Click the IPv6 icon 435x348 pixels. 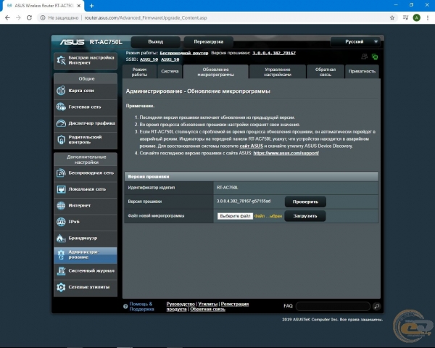click(x=61, y=222)
